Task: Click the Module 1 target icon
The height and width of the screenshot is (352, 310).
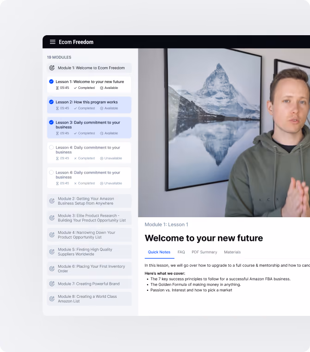Action: coord(52,68)
